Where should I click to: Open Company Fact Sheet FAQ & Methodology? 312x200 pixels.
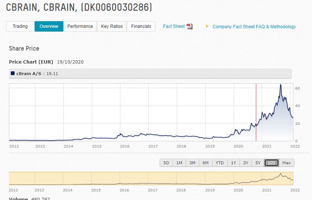(x=254, y=27)
